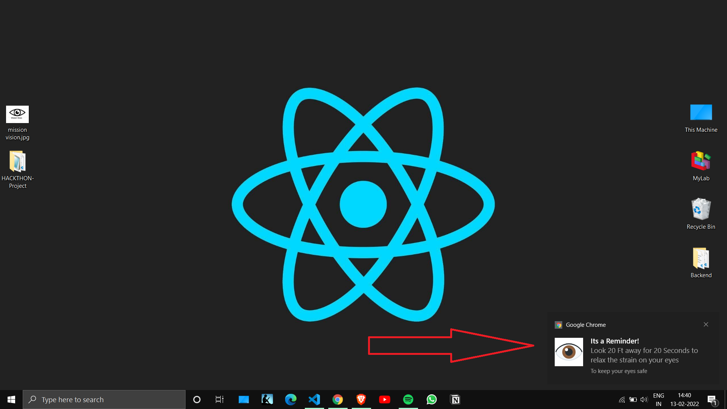Close the Google Chrome reminder notification
The image size is (727, 409).
point(706,325)
